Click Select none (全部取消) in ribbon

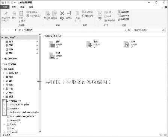pos(124,15)
